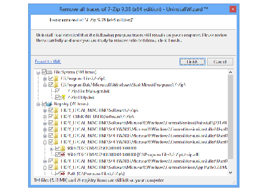Uncheck 7-Zip File Manager.lnk checkbox
268x192 pixels.
(58, 91)
